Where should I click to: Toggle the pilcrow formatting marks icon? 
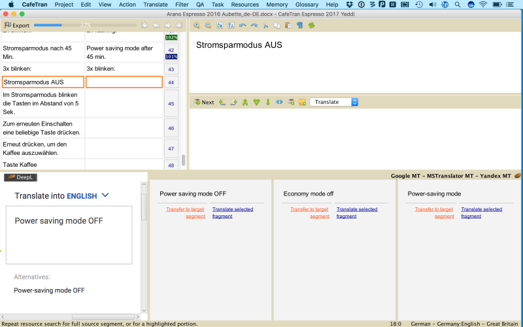point(300,26)
